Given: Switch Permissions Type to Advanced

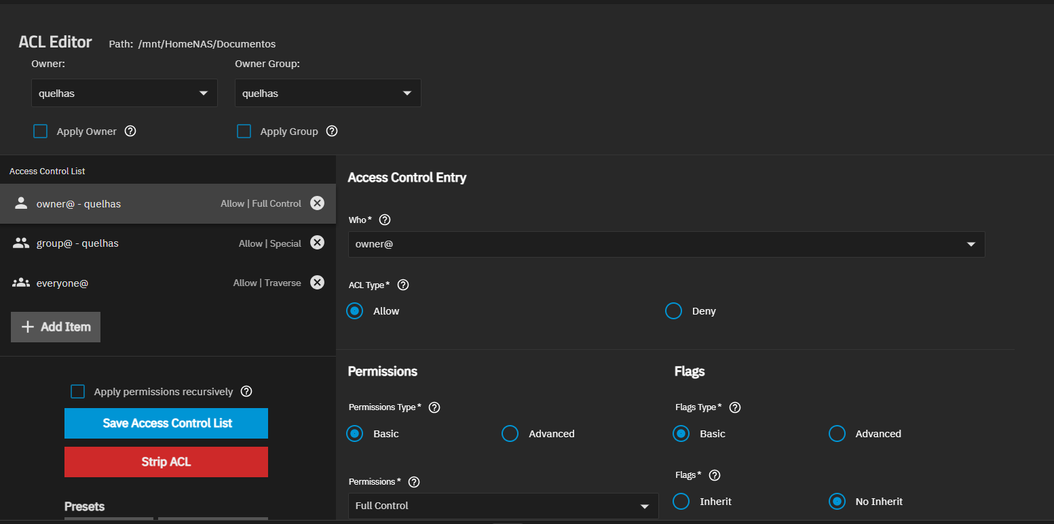Looking at the screenshot, I should (x=510, y=434).
